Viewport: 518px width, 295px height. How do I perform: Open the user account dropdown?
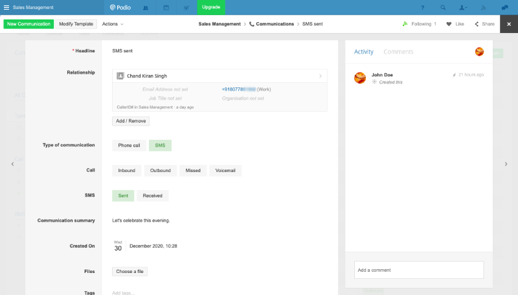click(x=464, y=7)
